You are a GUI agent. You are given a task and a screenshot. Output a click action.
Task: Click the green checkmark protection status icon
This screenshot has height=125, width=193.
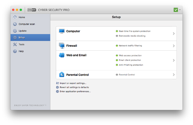(x=176, y=10)
